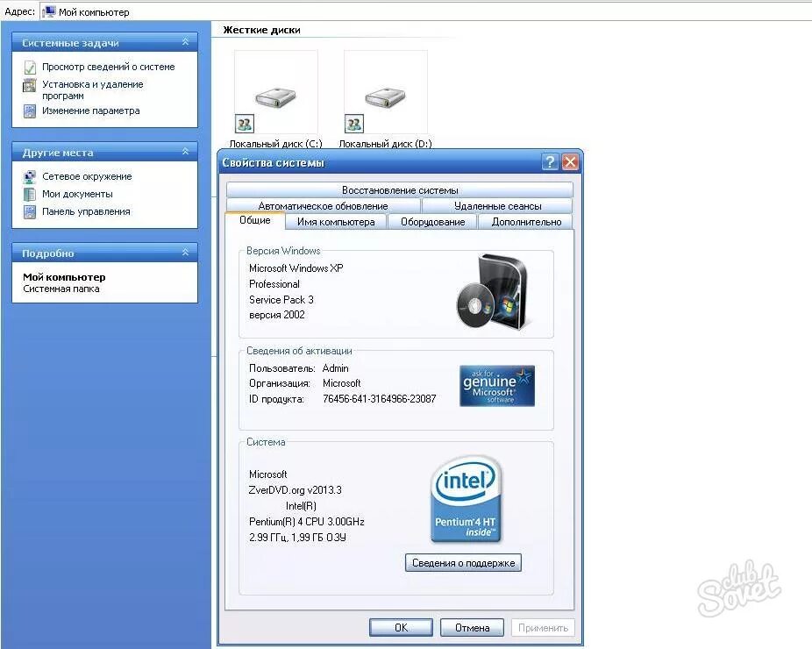Confirm with the OK button
Image resolution: width=812 pixels, height=649 pixels.
401,628
